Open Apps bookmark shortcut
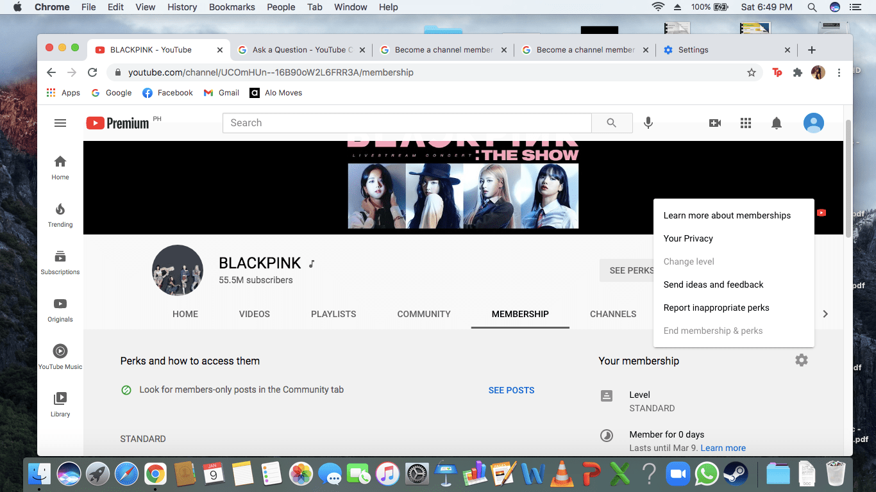The width and height of the screenshot is (876, 492). coord(63,93)
